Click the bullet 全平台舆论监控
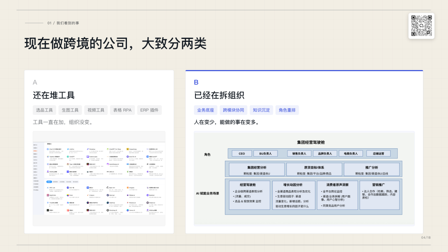The height and width of the screenshot is (252, 448). 331,191
